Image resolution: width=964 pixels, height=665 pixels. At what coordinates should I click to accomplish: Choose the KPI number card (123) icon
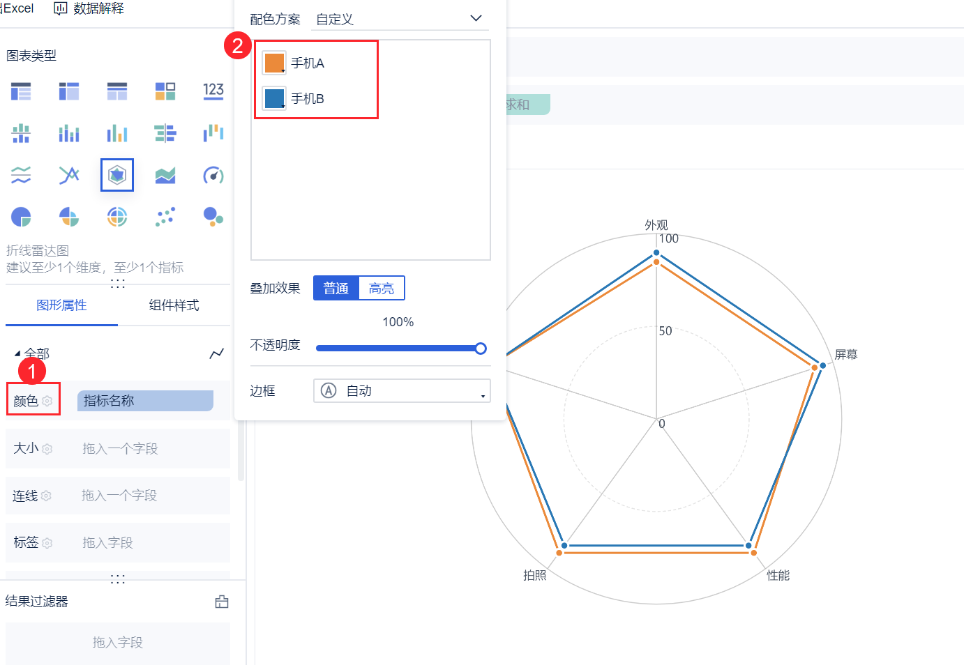(213, 91)
